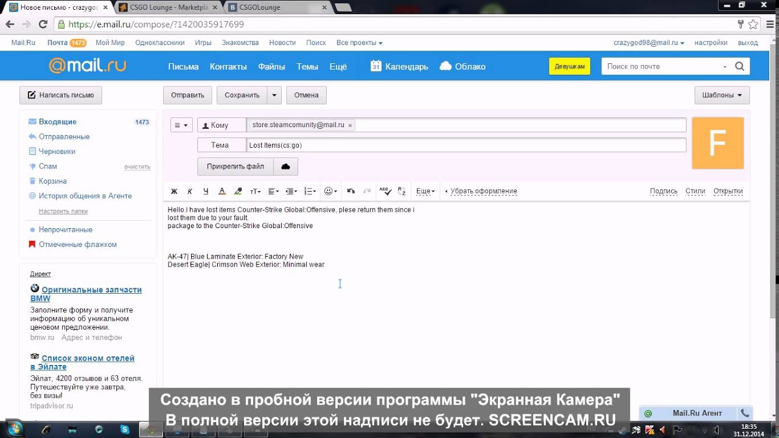Open the Ещё menu in header
Image resolution: width=779 pixels, height=438 pixels.
coord(338,66)
